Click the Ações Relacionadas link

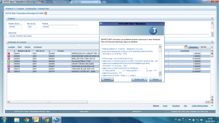pyautogui.click(x=200, y=106)
